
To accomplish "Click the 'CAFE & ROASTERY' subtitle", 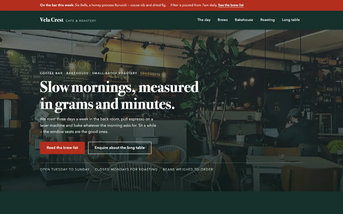I will [x=81, y=21].
